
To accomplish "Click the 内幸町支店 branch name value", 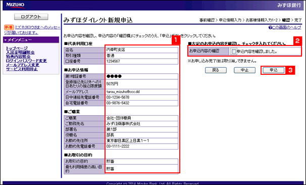I will pos(116,50).
